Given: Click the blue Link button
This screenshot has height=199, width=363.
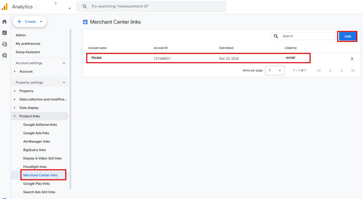Looking at the screenshot, I should click(x=347, y=36).
